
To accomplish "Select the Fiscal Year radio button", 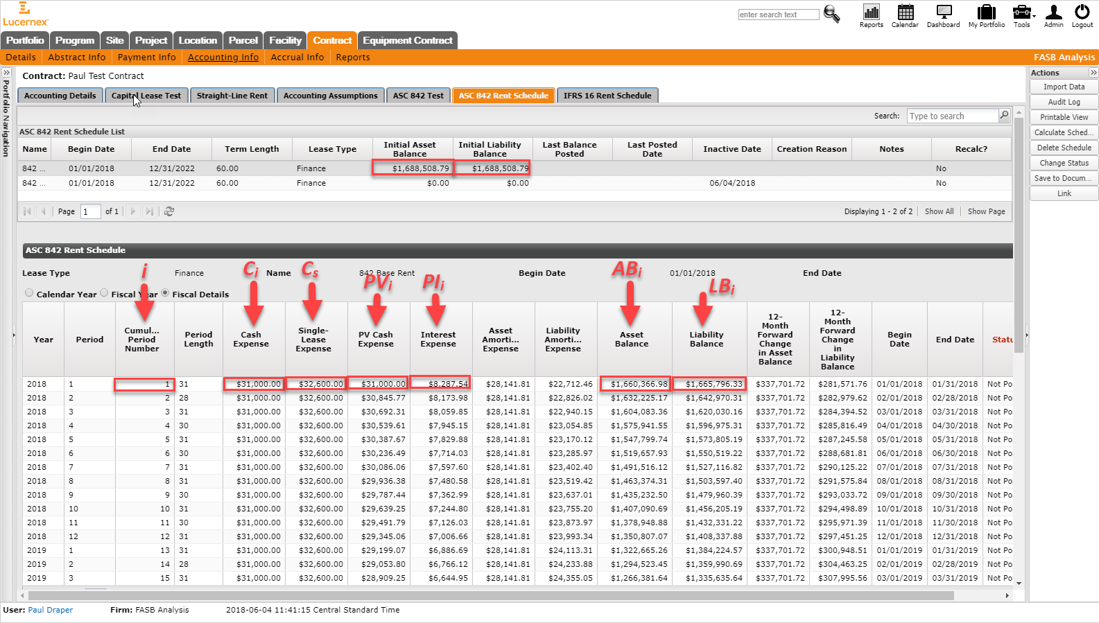I will point(104,293).
